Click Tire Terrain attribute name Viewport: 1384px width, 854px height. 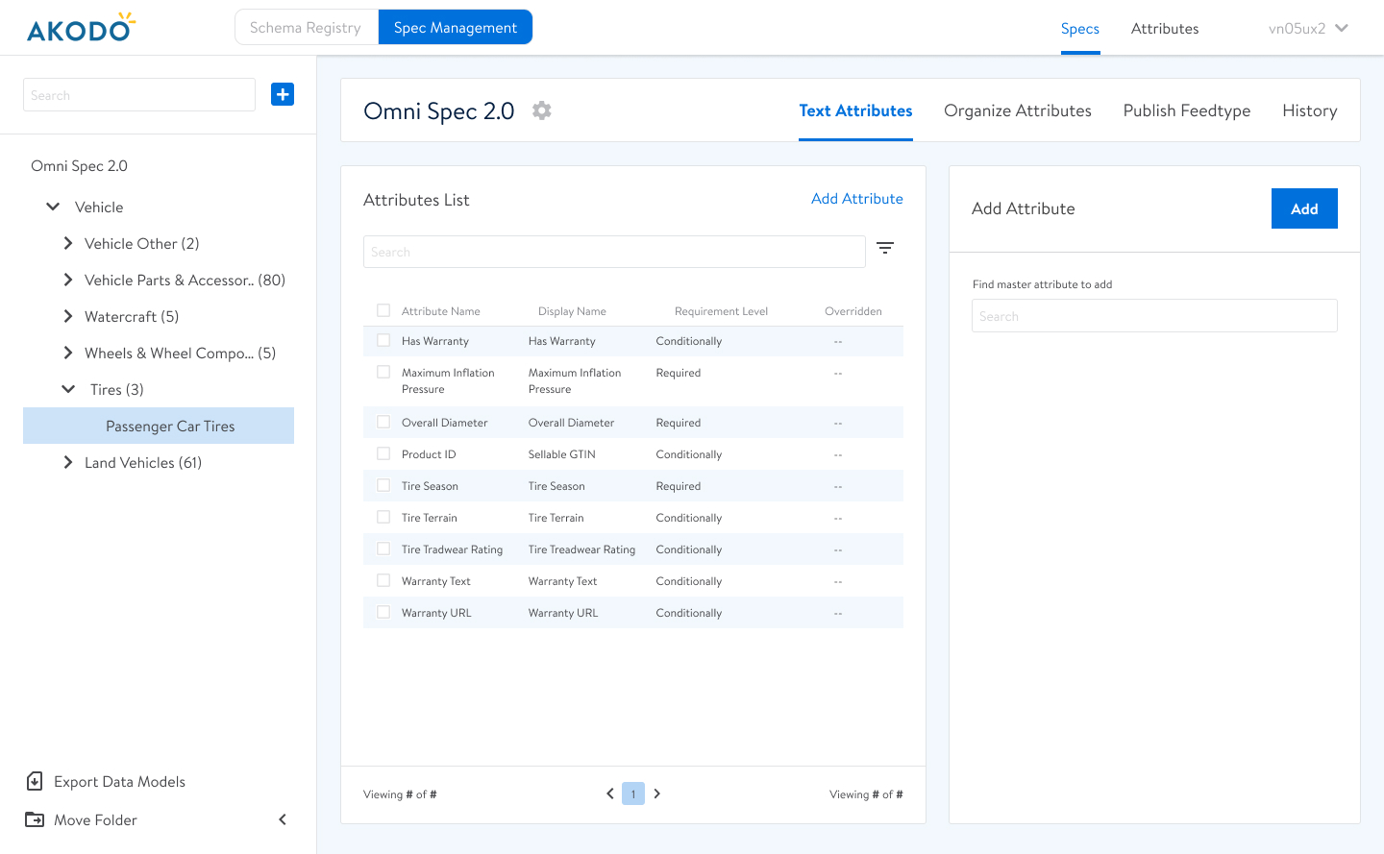(430, 518)
